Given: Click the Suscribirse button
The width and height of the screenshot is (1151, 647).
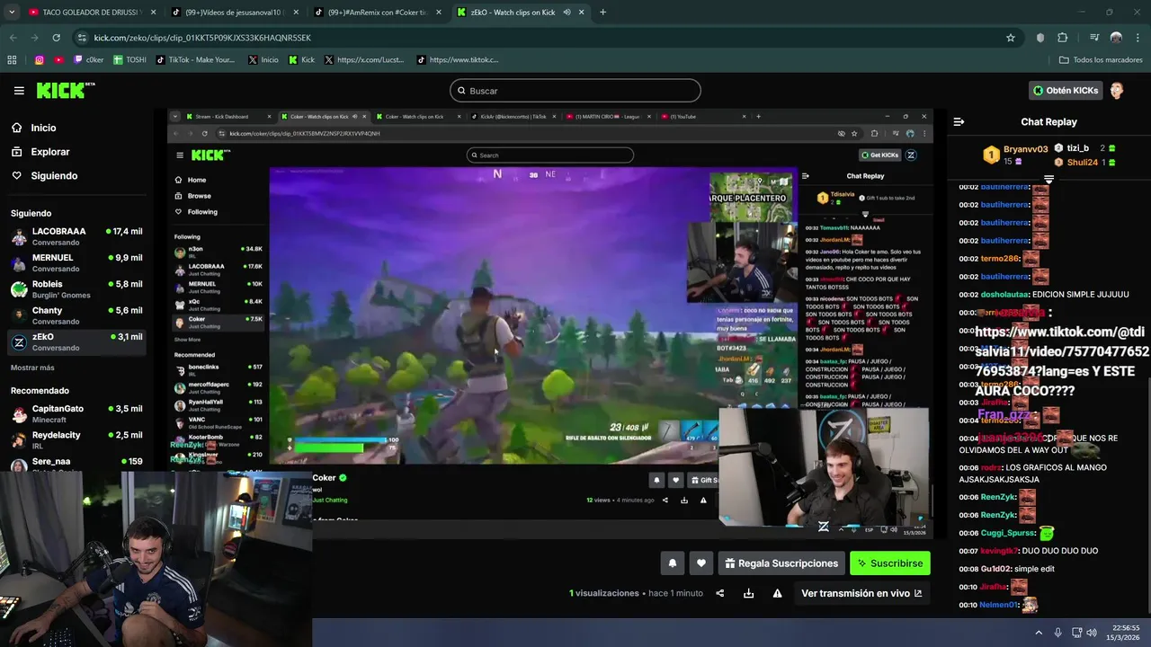Looking at the screenshot, I should tap(890, 563).
